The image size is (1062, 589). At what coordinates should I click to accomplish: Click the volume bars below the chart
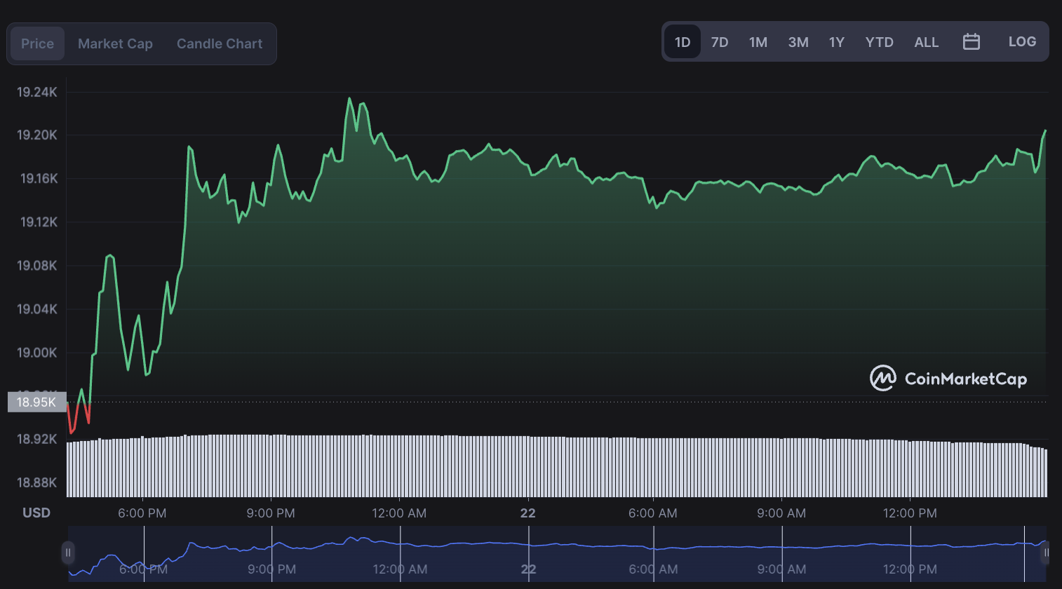tap(557, 466)
